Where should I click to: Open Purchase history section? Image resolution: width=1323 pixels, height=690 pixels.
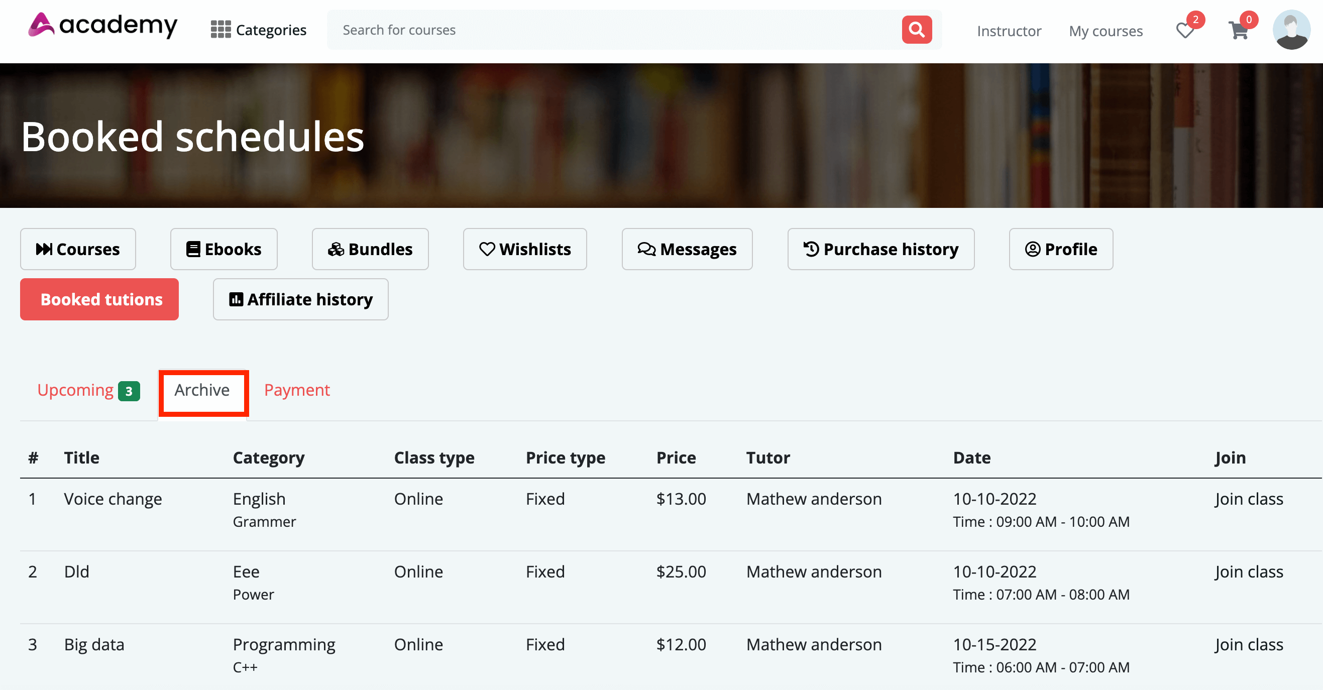pyautogui.click(x=880, y=249)
